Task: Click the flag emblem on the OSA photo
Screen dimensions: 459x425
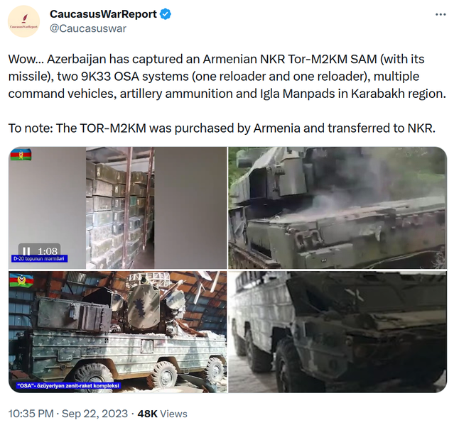Action: click(x=21, y=280)
